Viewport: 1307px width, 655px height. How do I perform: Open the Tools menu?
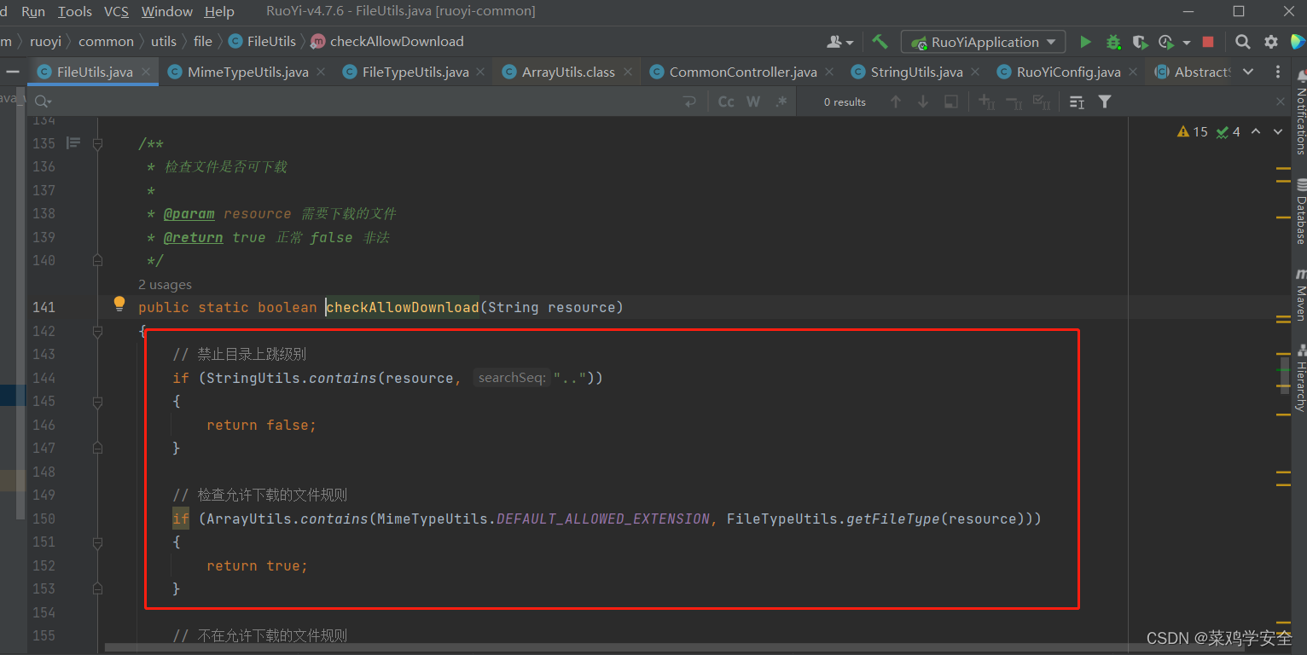click(x=75, y=11)
